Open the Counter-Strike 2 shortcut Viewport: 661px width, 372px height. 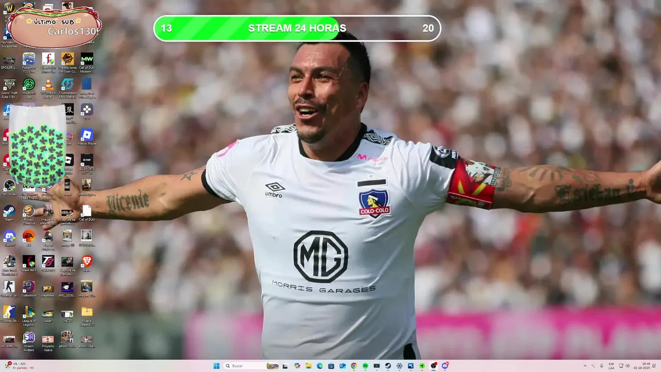click(x=9, y=316)
